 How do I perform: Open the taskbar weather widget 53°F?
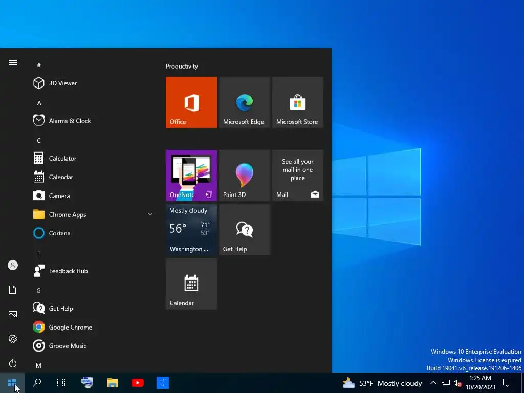382,383
